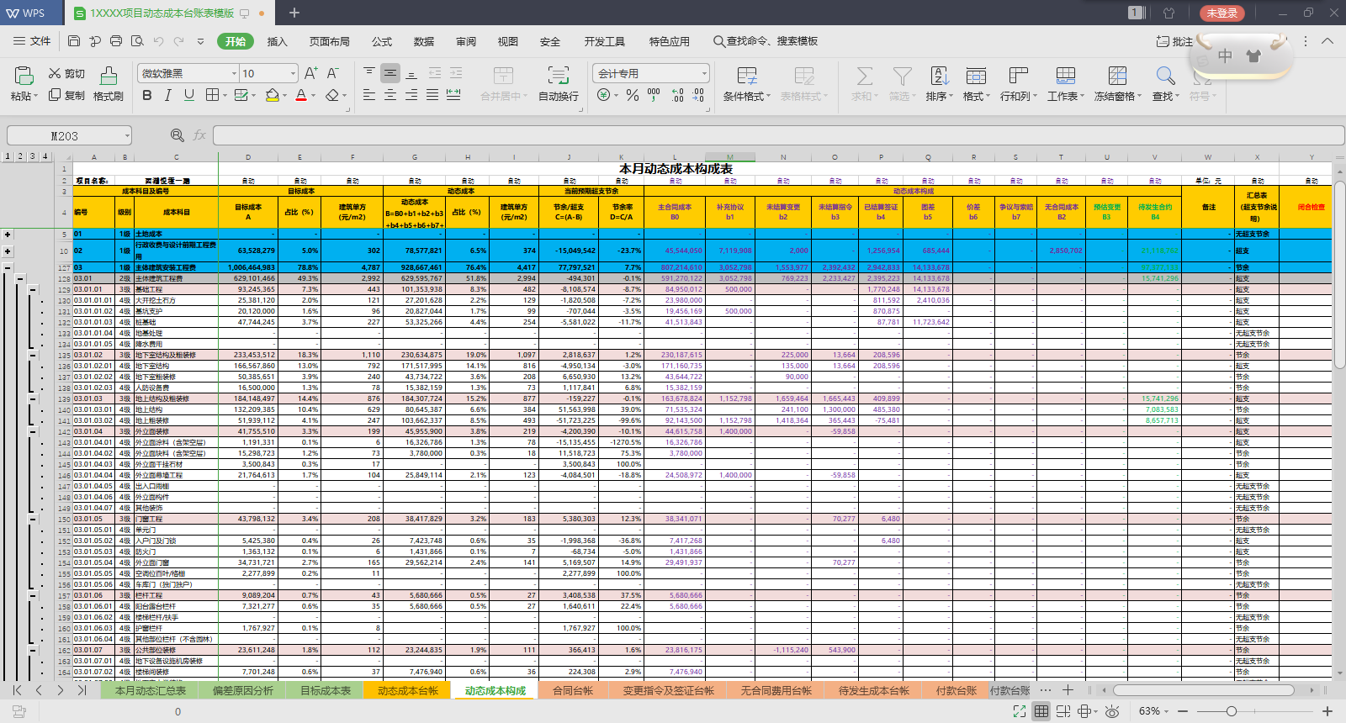Viewport: 1346px width, 723px height.
Task: Click the Undo arrow icon
Action: point(158,41)
